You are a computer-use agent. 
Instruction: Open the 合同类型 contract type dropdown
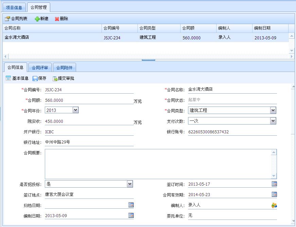(x=274, y=110)
